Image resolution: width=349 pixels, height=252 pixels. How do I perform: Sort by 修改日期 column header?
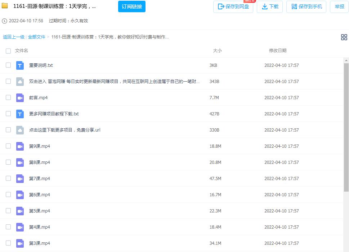click(x=278, y=51)
